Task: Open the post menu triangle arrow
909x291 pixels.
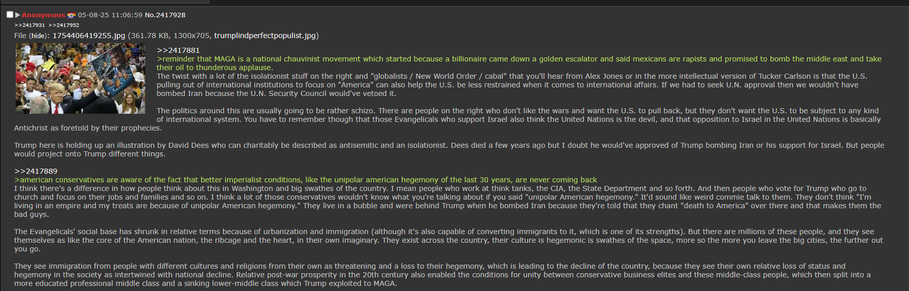Action: (18, 15)
